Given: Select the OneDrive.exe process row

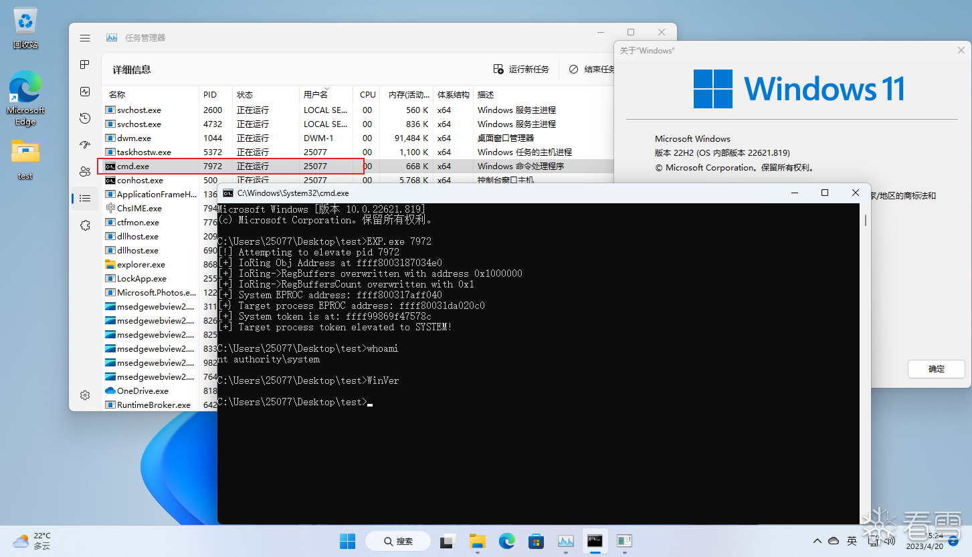Looking at the screenshot, I should pos(160,391).
